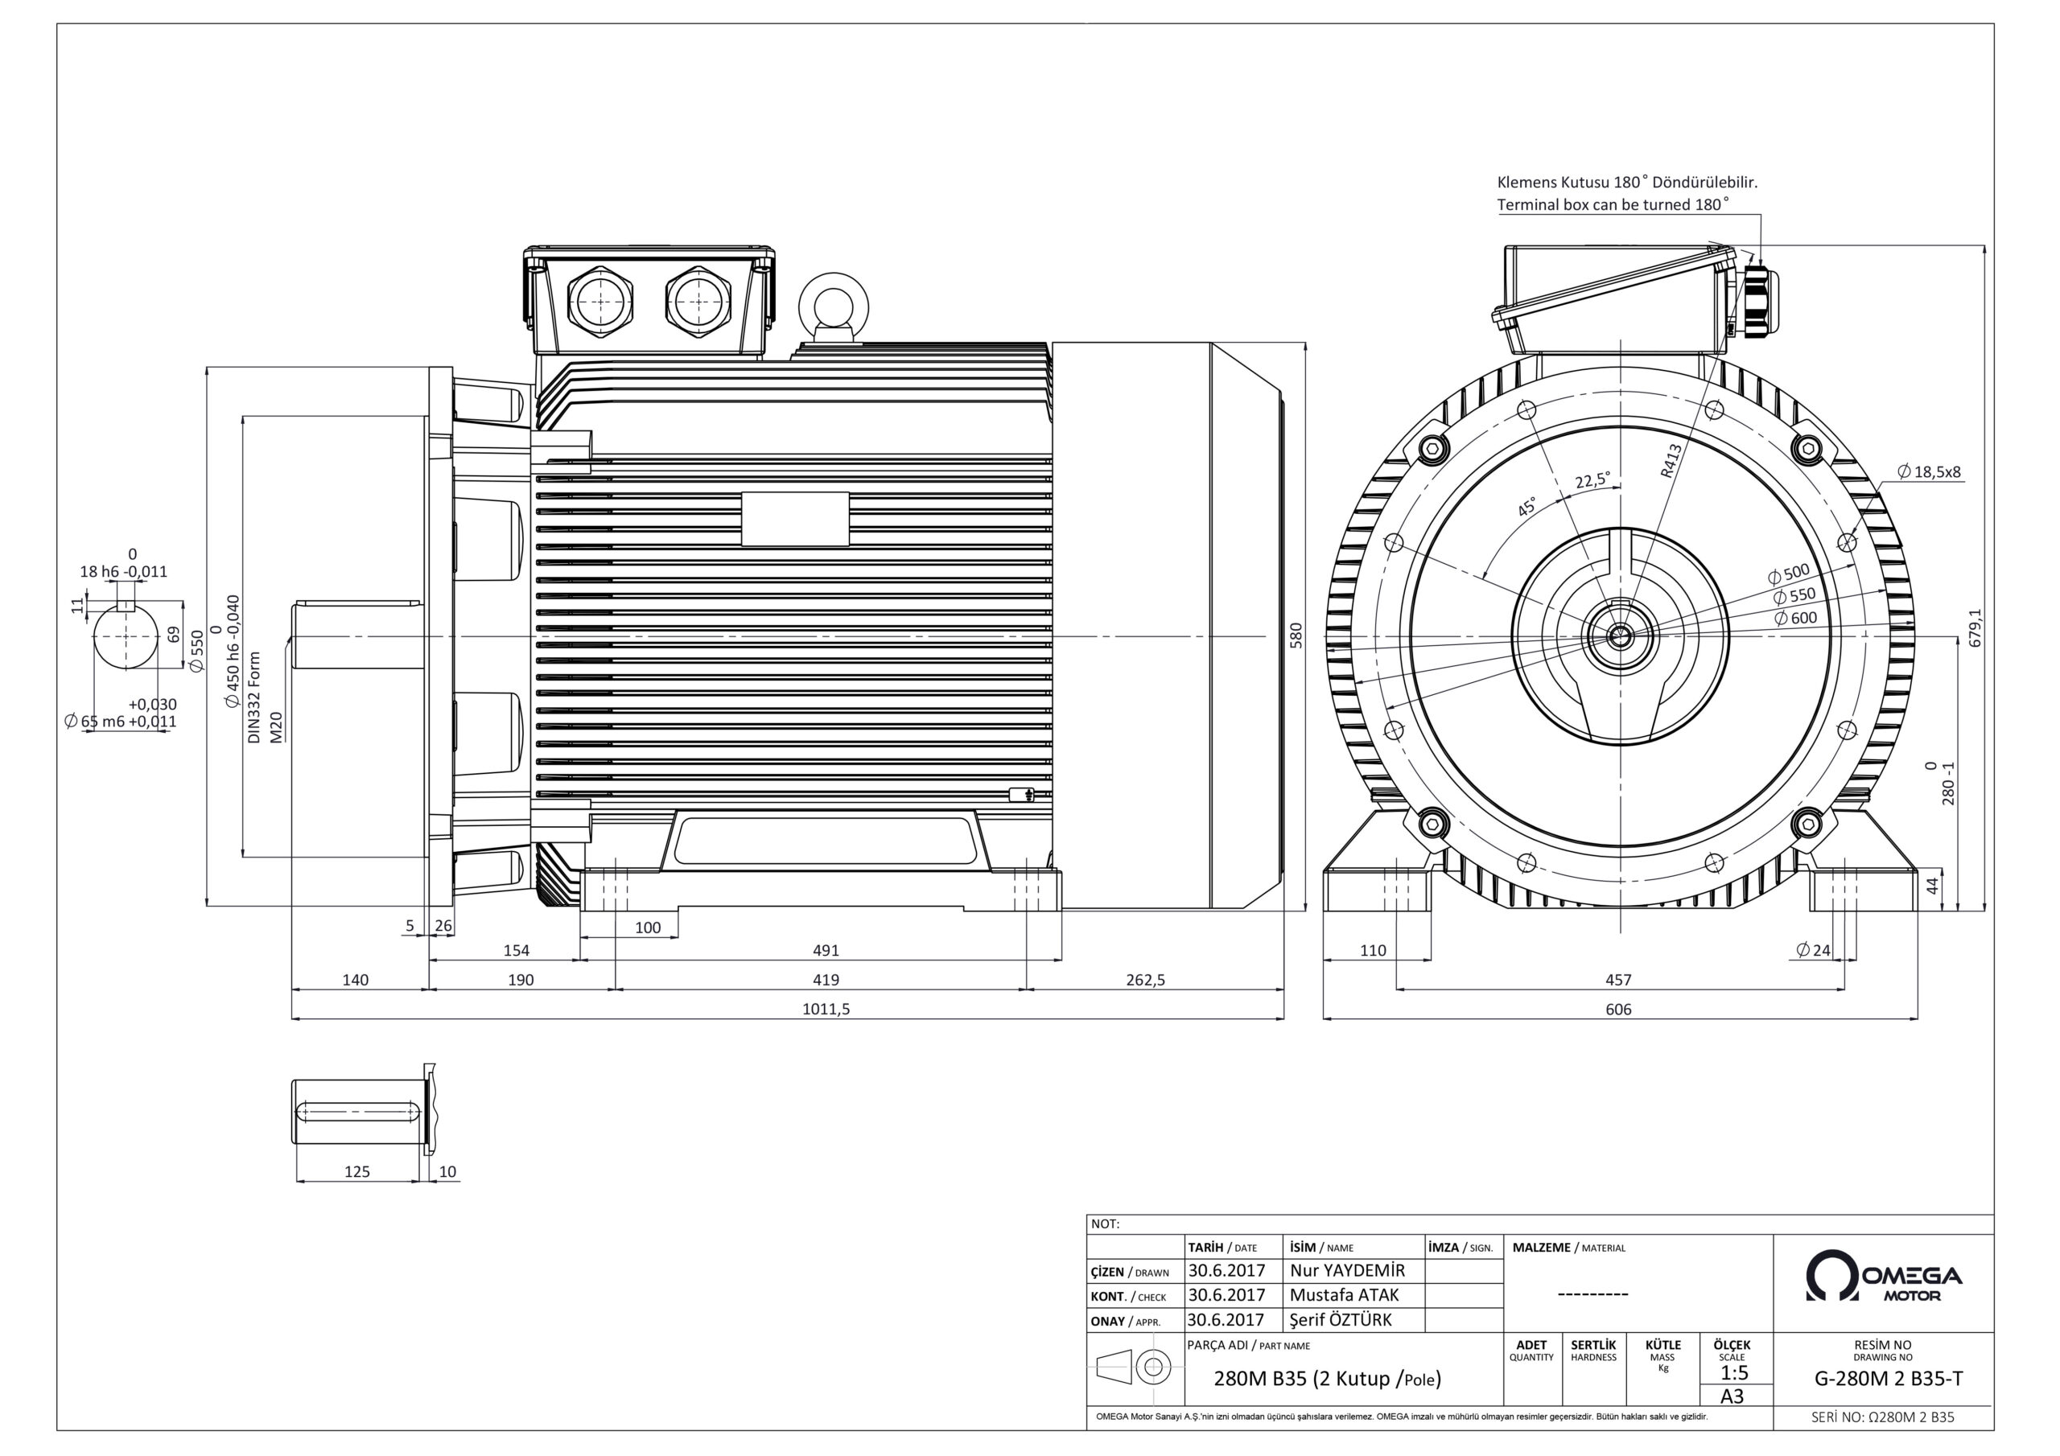2060x1456 pixels.
Task: Click the 1011,5 overall length dimension
Action: tap(826, 1010)
